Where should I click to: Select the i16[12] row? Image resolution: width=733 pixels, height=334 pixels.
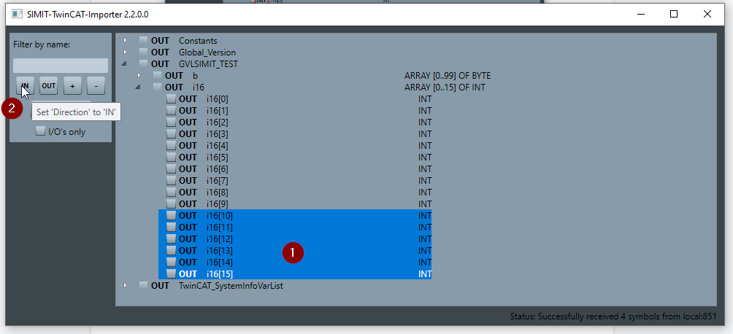point(295,238)
